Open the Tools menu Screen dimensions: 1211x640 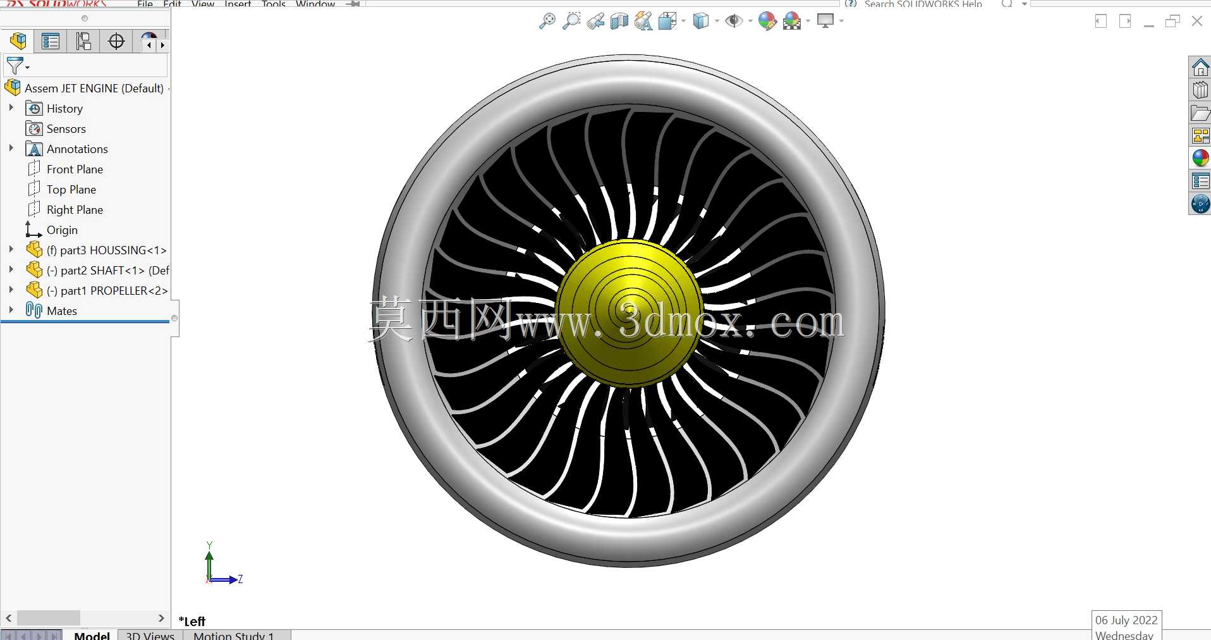274,4
